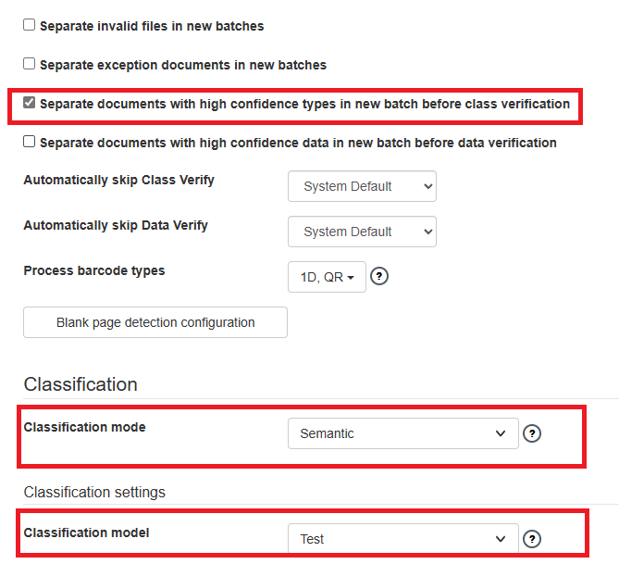Screen dimensions: 619x564
Task: Check Separate exception documents in new batches
Action: pyautogui.click(x=30, y=64)
